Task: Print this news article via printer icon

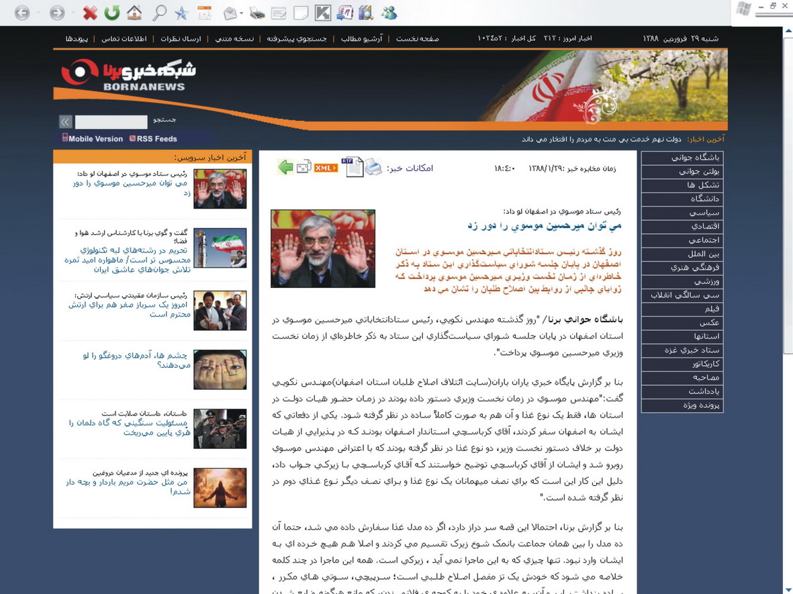Action: tap(373, 167)
